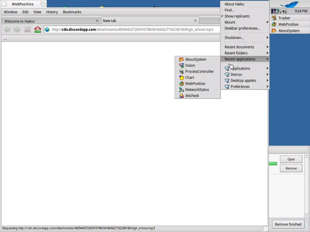The height and width of the screenshot is (232, 310).
Task: Click the 9:24 PM clock
Action: click(x=301, y=11)
